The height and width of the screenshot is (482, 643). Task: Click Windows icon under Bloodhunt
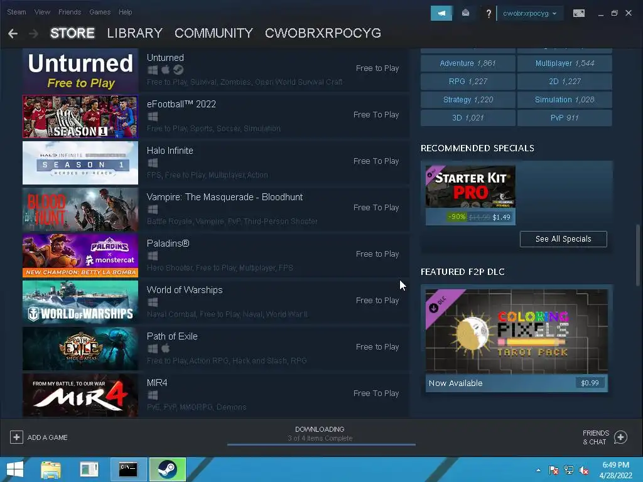[153, 210]
